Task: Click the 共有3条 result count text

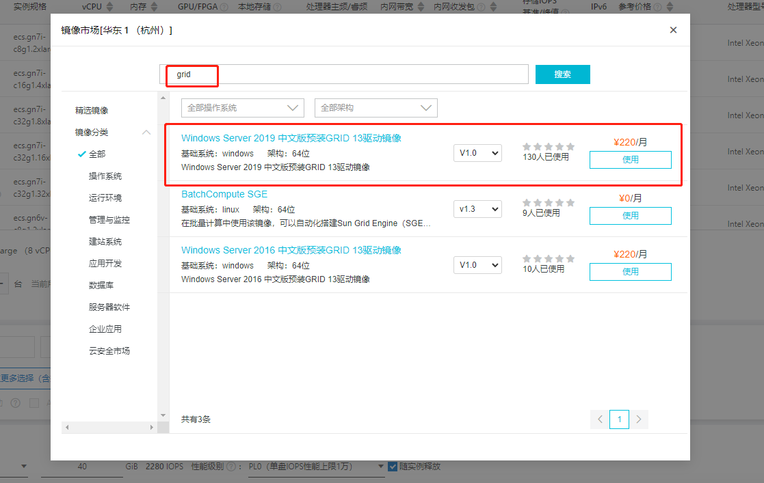Action: 196,419
